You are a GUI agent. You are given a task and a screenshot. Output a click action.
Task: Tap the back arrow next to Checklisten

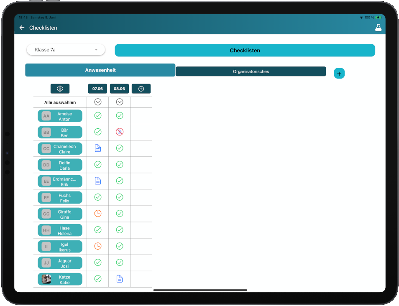click(x=22, y=28)
